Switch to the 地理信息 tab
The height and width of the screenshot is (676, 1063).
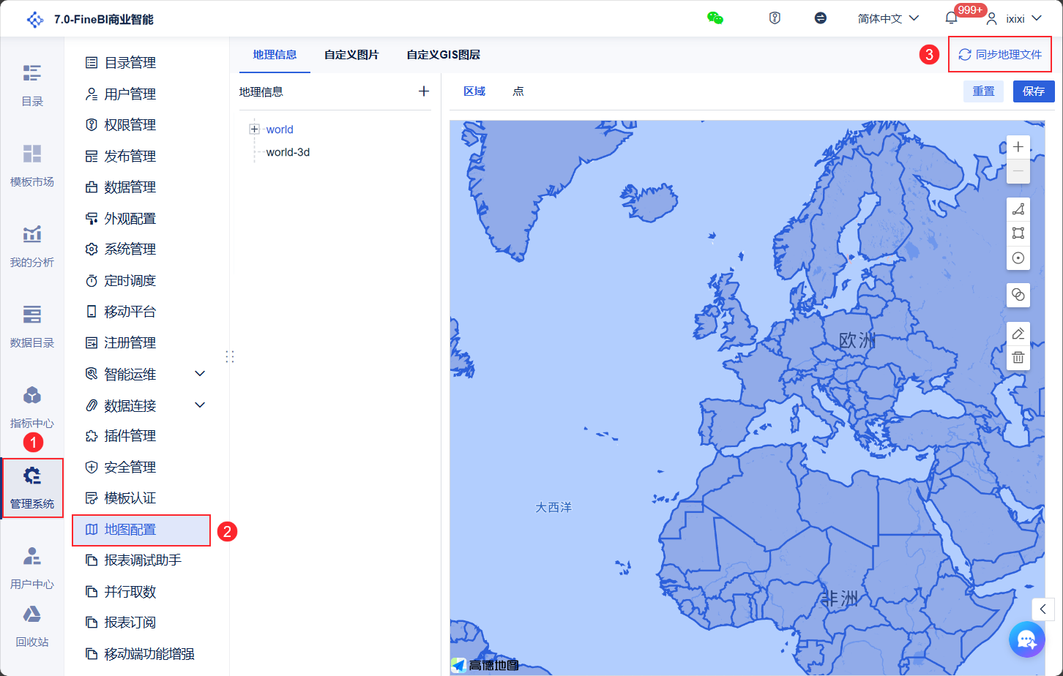275,55
